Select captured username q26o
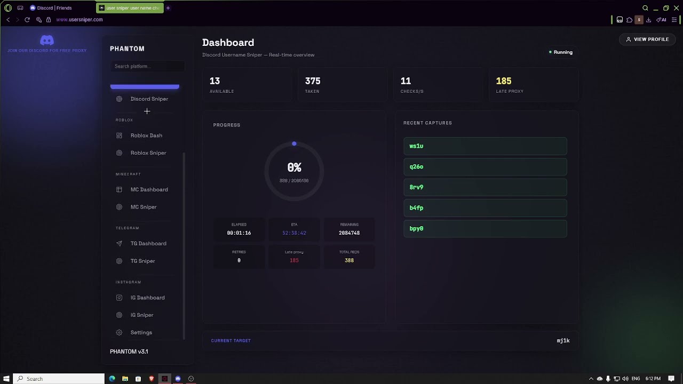 click(485, 167)
